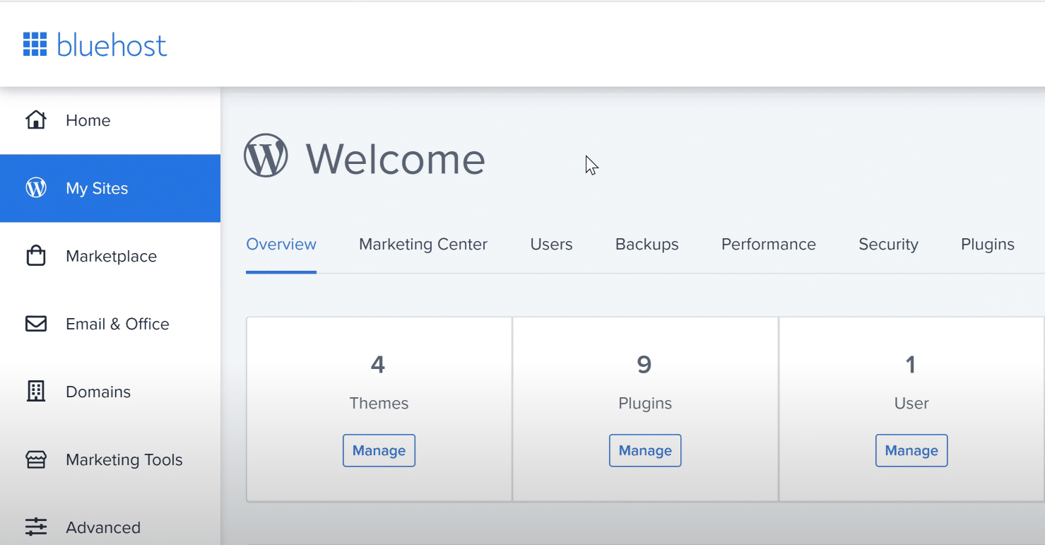1045x545 pixels.
Task: Click the Advanced sliders icon
Action: click(35, 527)
